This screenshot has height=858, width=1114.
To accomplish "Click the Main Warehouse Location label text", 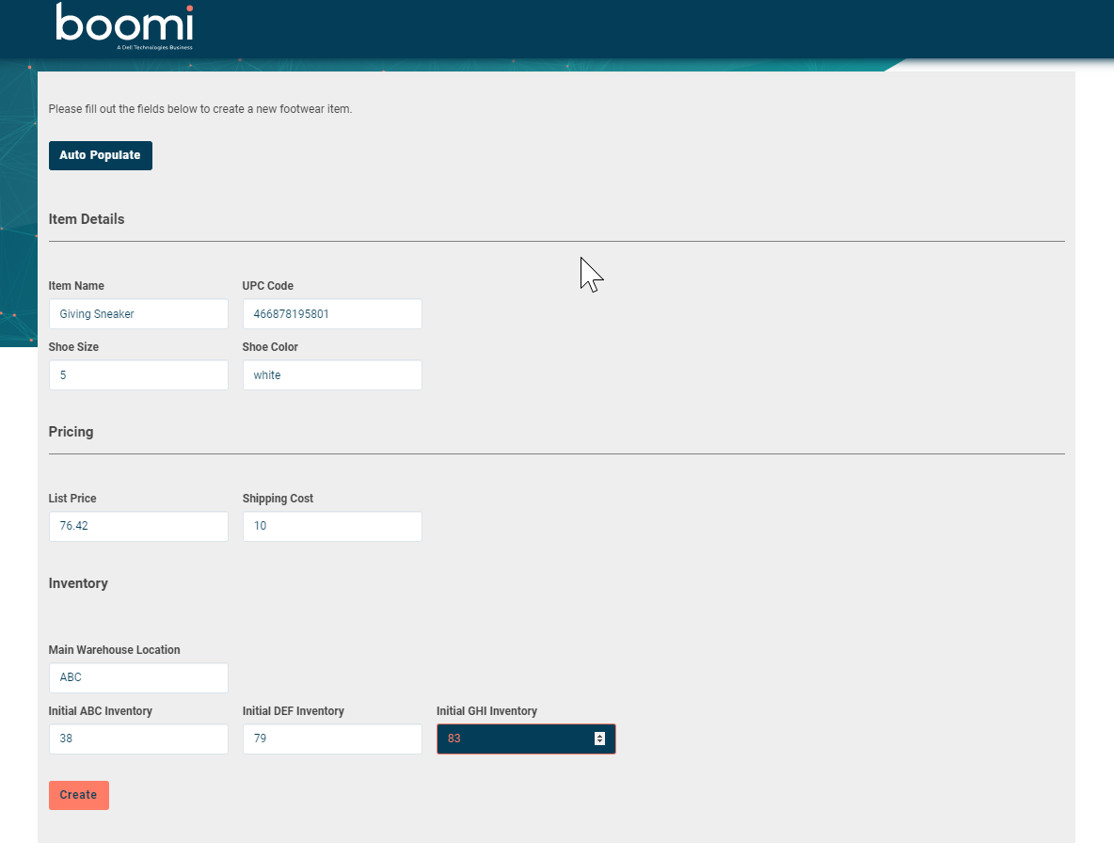I will pos(114,650).
